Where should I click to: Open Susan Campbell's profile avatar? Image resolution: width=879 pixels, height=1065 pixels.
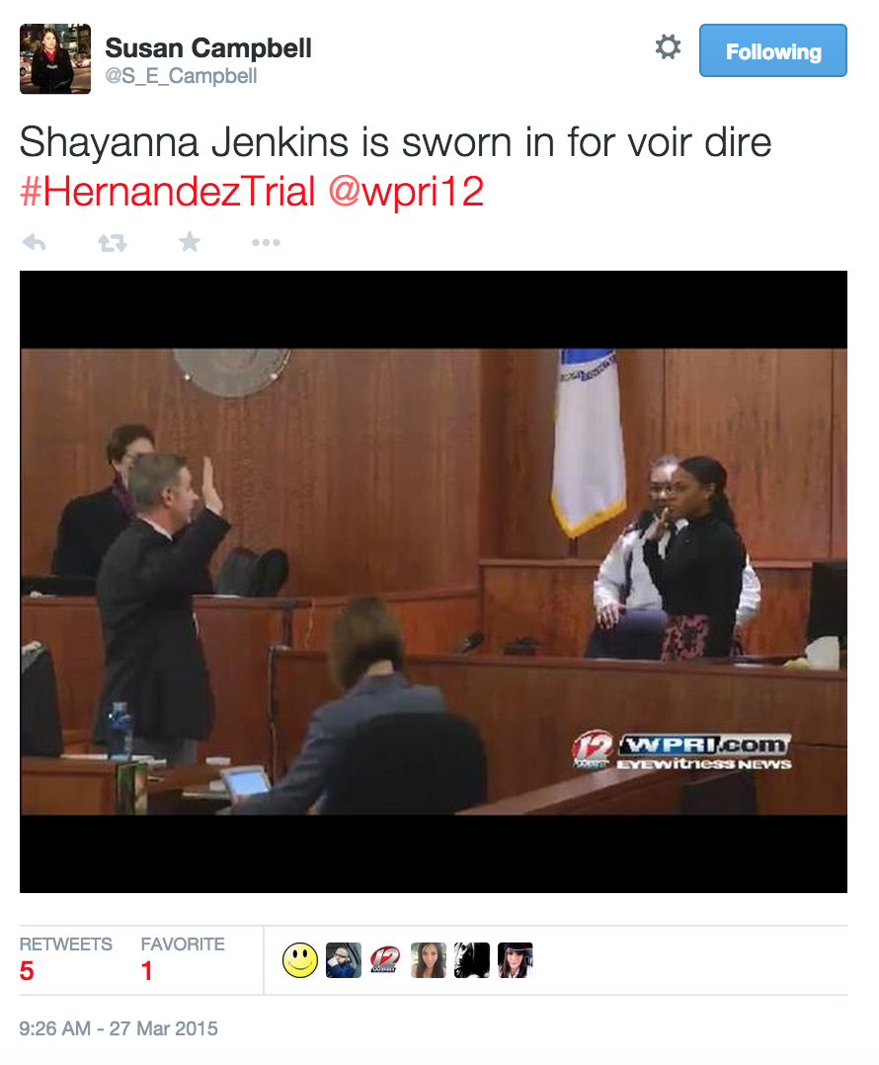click(55, 59)
